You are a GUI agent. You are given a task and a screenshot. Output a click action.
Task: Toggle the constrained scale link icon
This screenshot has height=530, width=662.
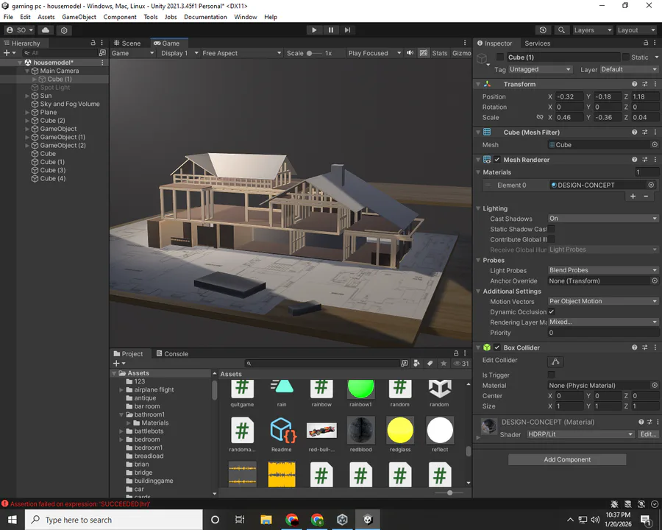(540, 117)
